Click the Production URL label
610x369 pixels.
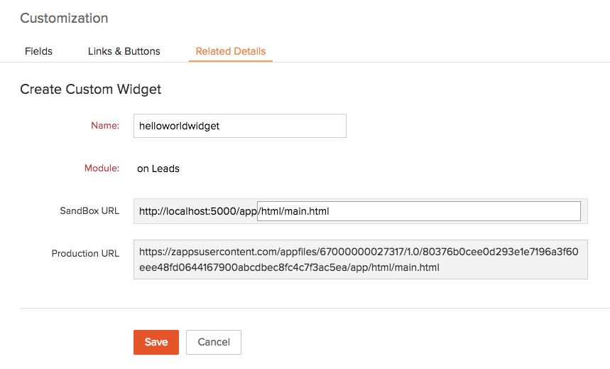[85, 253]
